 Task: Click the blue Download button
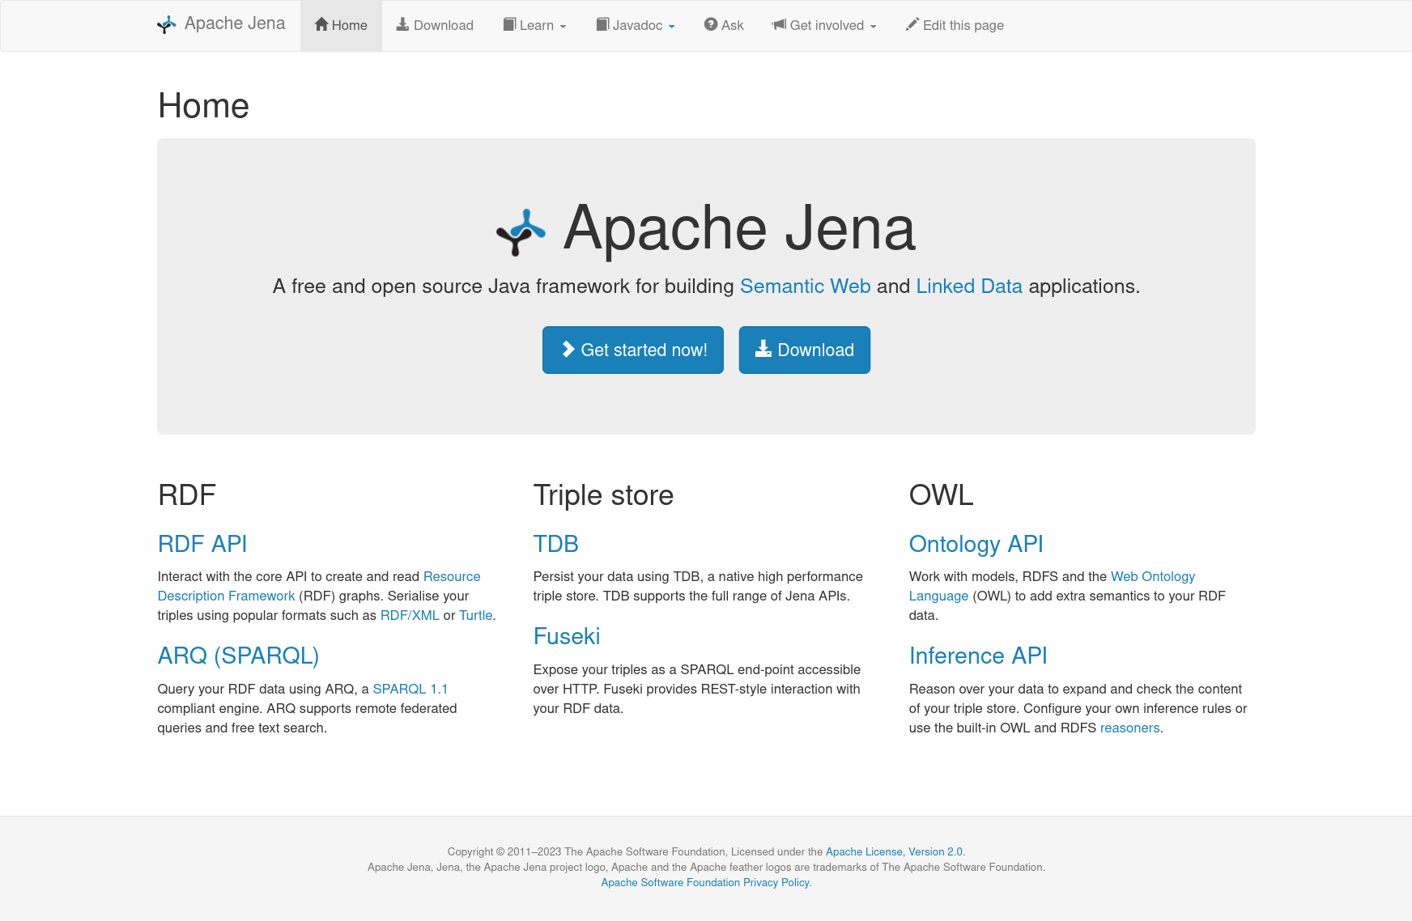pos(805,350)
